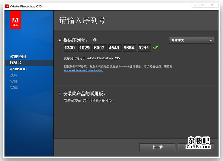Click text 安装完成后，您还可以输入序列号
Image resolution: width=223 pixels, height=161 pixels.
88,100
